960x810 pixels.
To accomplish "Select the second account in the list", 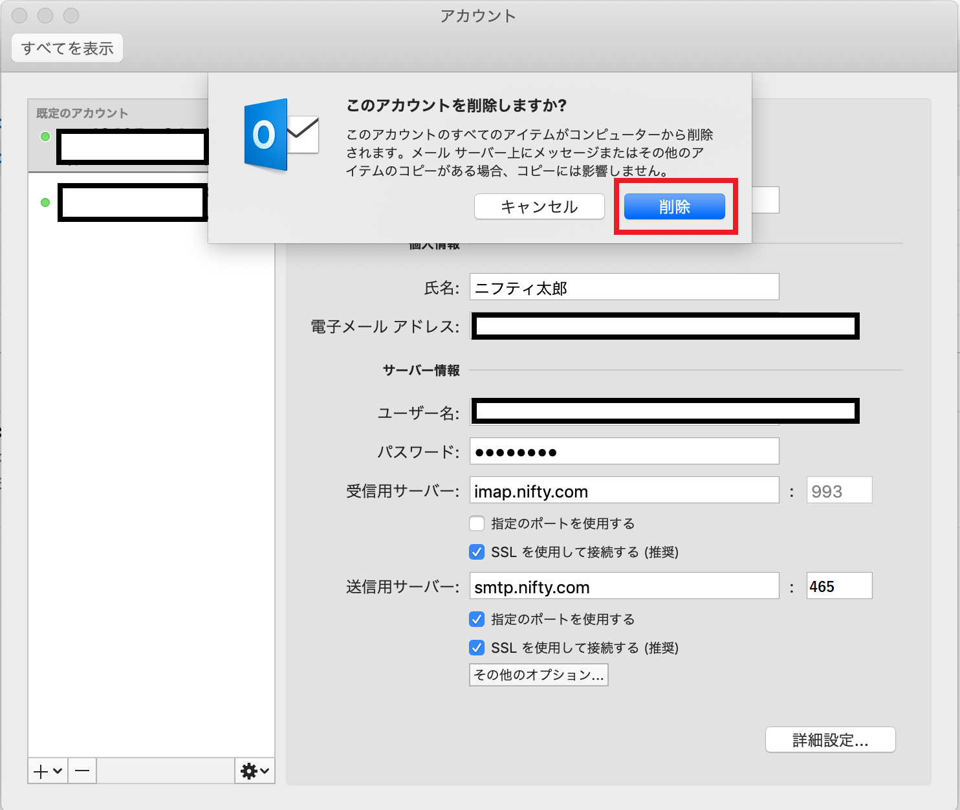I will (x=132, y=202).
